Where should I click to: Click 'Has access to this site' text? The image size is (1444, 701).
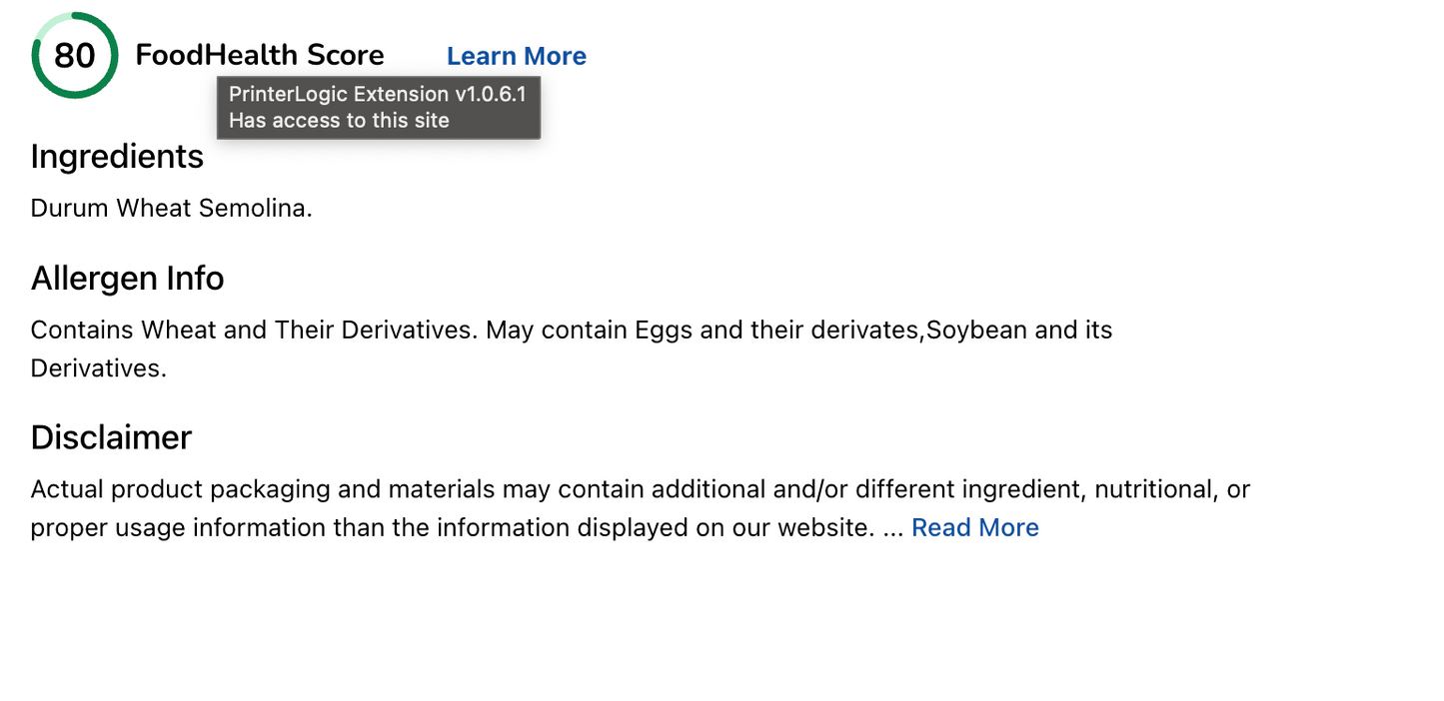[x=339, y=121]
